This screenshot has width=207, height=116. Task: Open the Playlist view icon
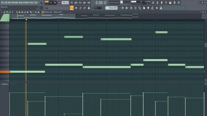point(123,8)
